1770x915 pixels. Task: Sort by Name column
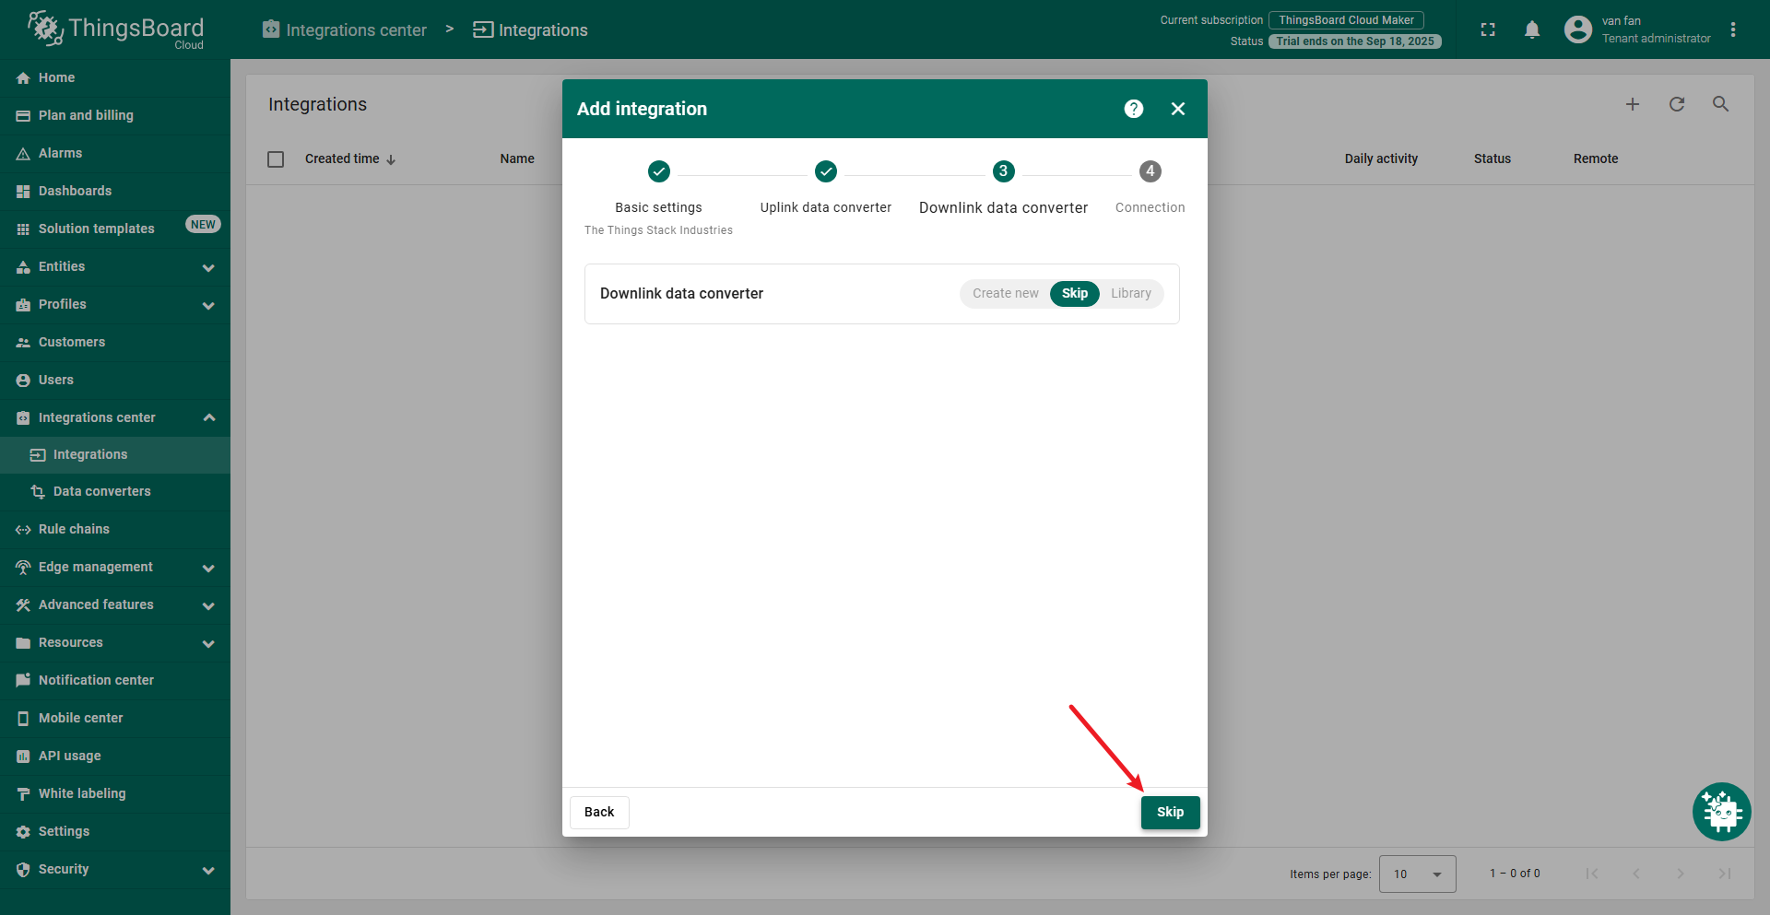point(517,158)
